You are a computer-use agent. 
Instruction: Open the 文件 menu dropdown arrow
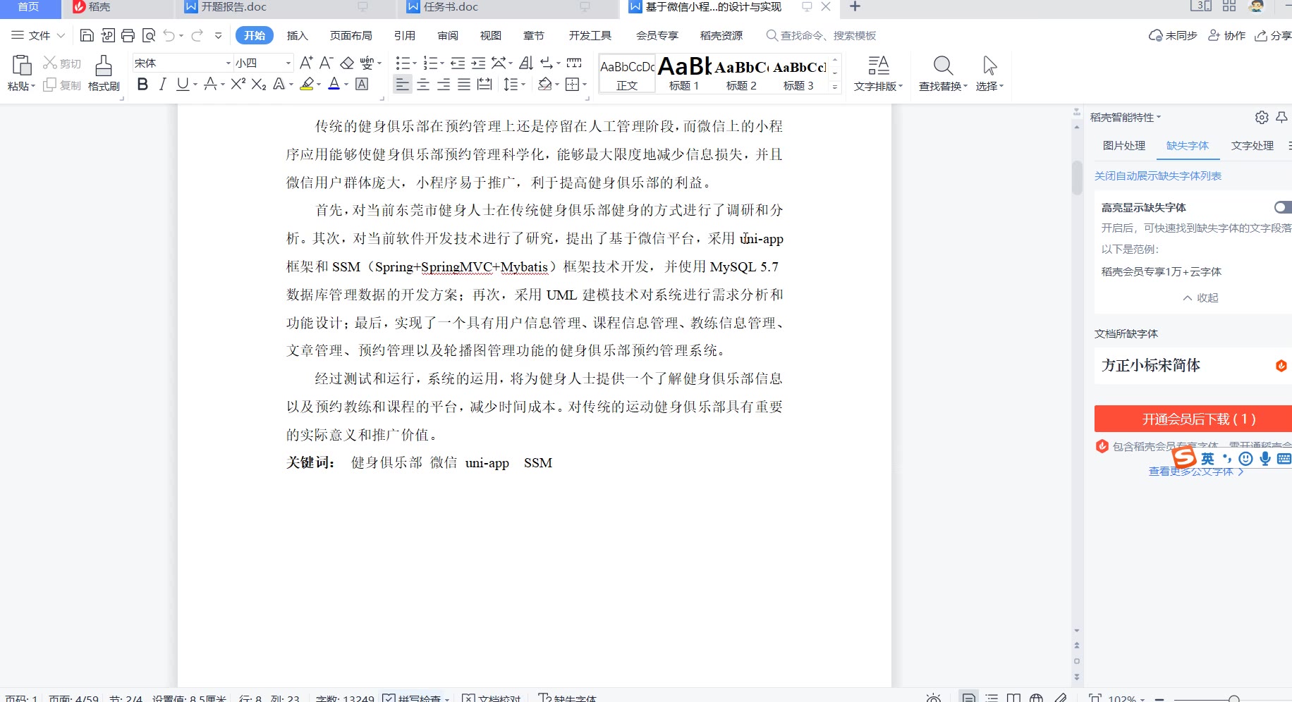(x=61, y=35)
